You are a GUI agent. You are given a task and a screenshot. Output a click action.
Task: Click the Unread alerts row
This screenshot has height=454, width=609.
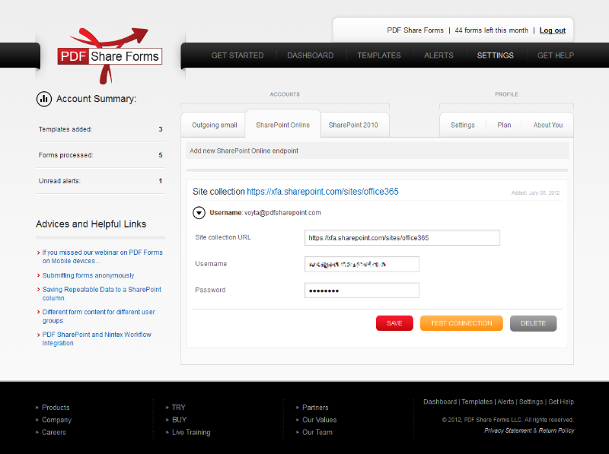pos(100,181)
